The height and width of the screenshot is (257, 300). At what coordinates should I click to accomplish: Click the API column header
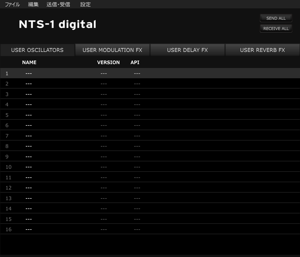tap(135, 62)
